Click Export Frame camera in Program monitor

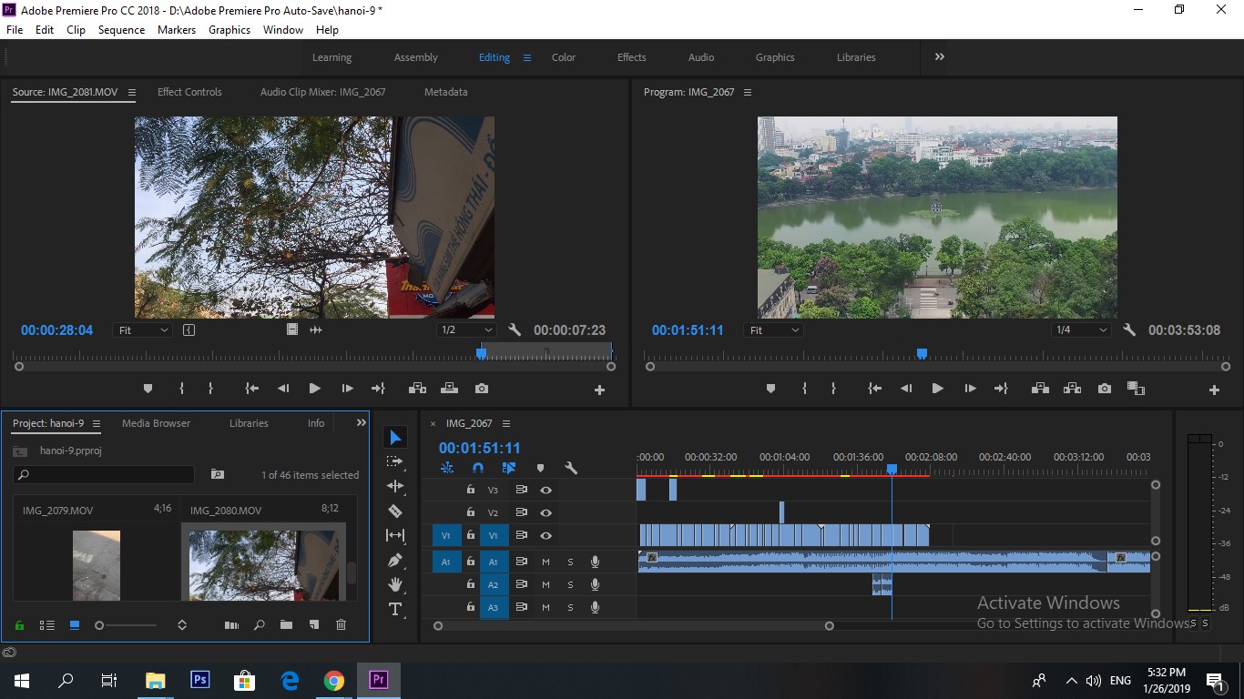1105,389
